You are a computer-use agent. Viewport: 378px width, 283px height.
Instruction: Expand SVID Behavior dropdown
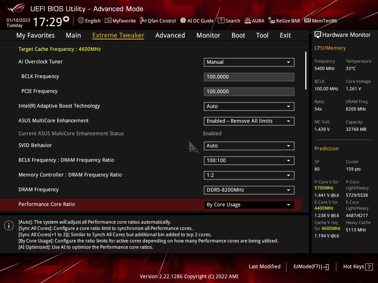[249, 146]
